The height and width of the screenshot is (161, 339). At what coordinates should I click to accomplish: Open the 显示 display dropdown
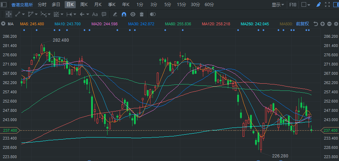click(278, 5)
